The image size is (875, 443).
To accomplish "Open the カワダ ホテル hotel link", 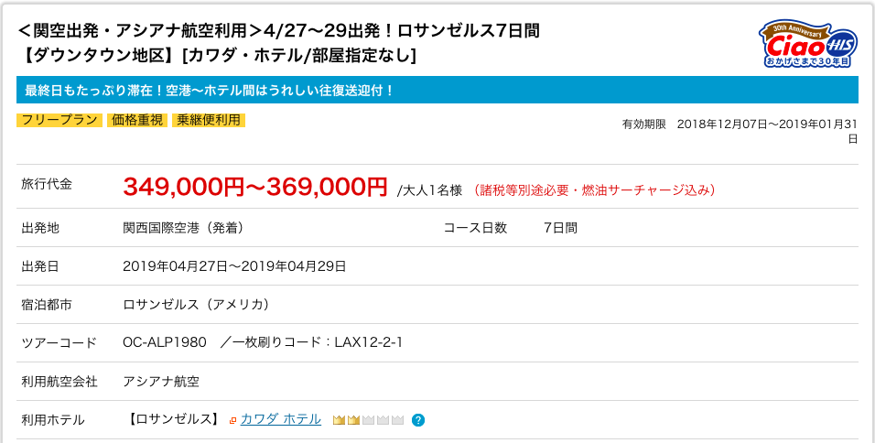I will (x=281, y=419).
